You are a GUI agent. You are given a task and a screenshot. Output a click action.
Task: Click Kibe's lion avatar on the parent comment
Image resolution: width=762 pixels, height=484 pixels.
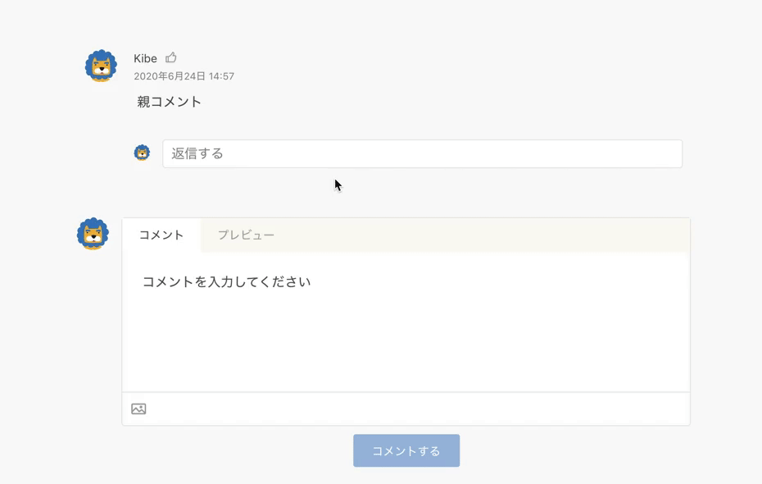(x=101, y=66)
